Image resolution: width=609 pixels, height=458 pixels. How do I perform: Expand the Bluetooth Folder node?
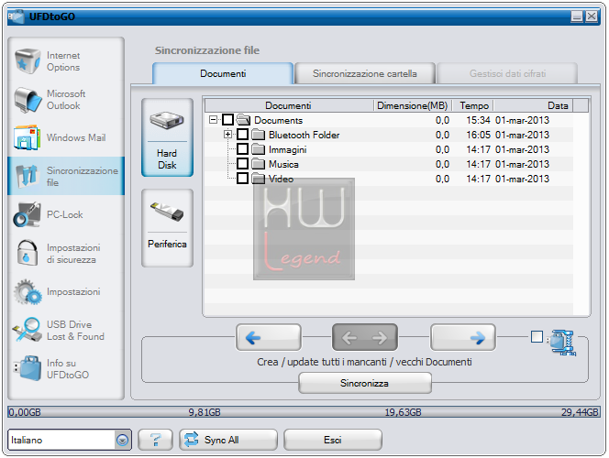[227, 135]
